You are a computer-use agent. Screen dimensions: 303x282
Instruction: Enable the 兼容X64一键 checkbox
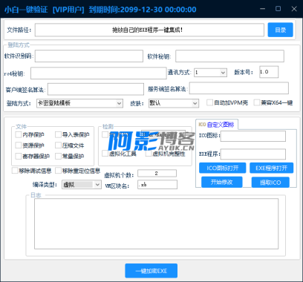[x=257, y=102]
